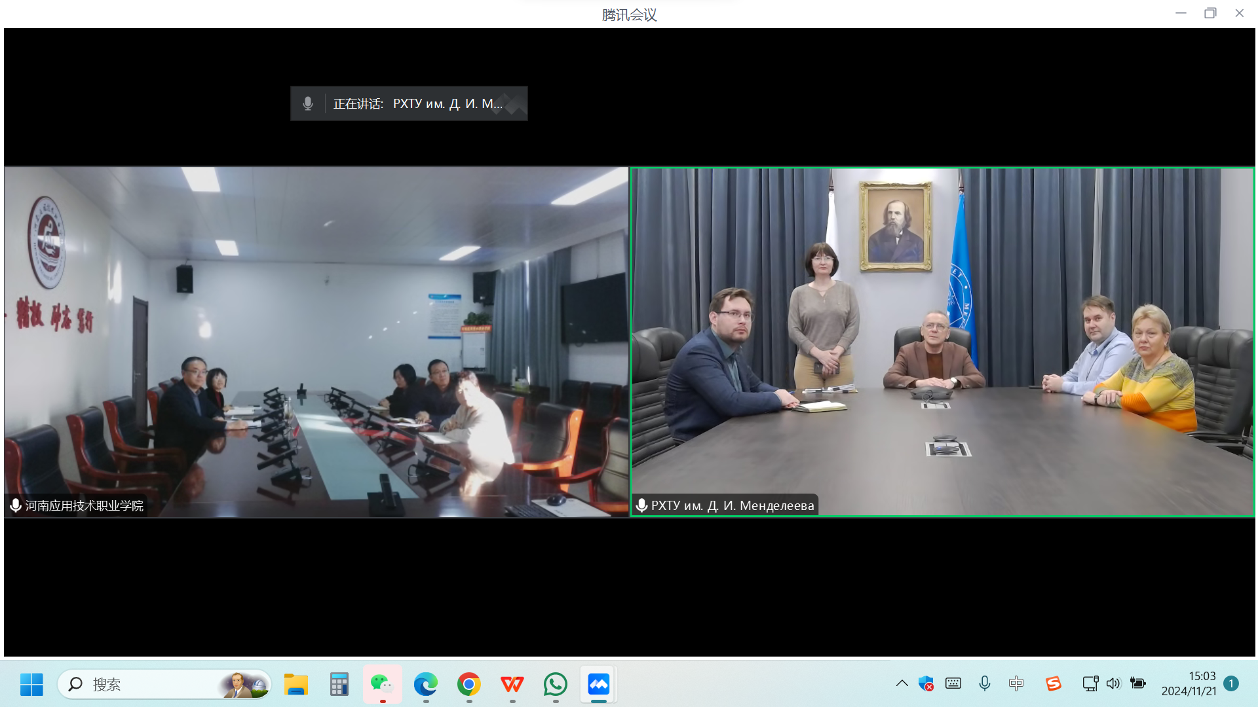1258x707 pixels.
Task: Open Microsoft Edge from the taskbar
Action: tap(425, 685)
